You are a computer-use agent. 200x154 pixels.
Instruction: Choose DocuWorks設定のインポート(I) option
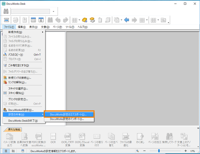tap(69, 119)
